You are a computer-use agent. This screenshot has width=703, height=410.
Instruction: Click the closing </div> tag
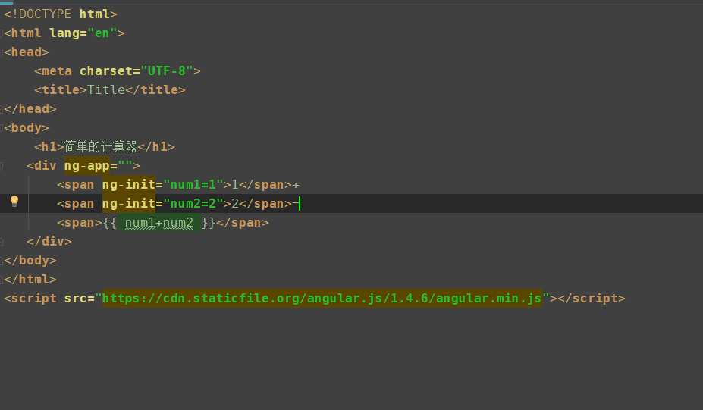click(49, 242)
